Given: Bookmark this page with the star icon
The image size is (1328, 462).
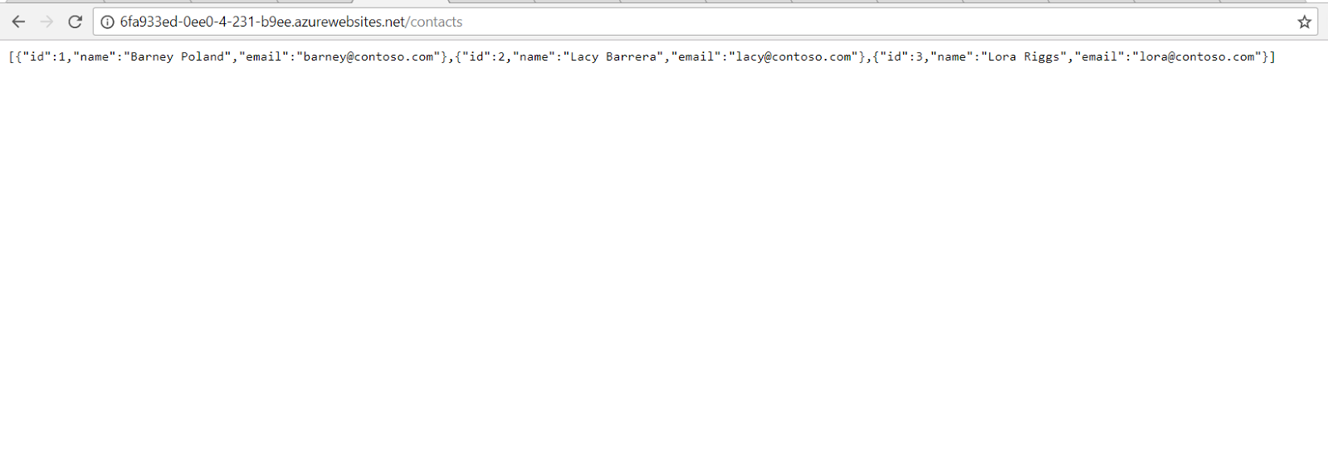Looking at the screenshot, I should [1304, 22].
